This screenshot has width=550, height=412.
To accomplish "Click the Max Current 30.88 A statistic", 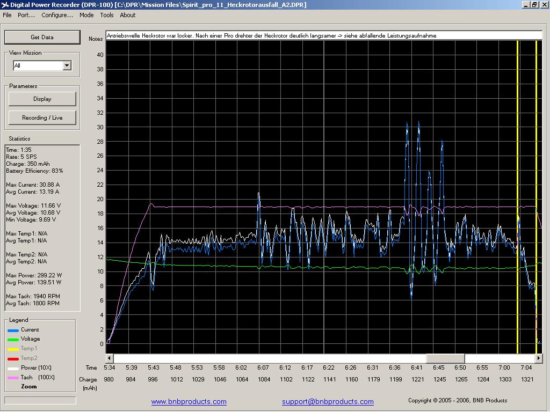I will pyautogui.click(x=33, y=185).
